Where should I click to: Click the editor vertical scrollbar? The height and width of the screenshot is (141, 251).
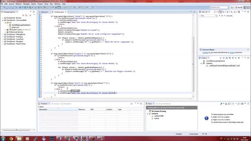193,64
